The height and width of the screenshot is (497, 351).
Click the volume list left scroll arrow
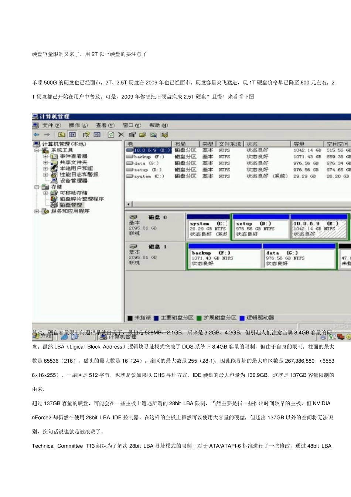coord(129,204)
